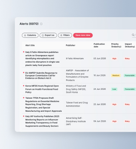The width and height of the screenshot is (136, 149).
Task: Click the search magnifier icon
Action: [x=133, y=35]
